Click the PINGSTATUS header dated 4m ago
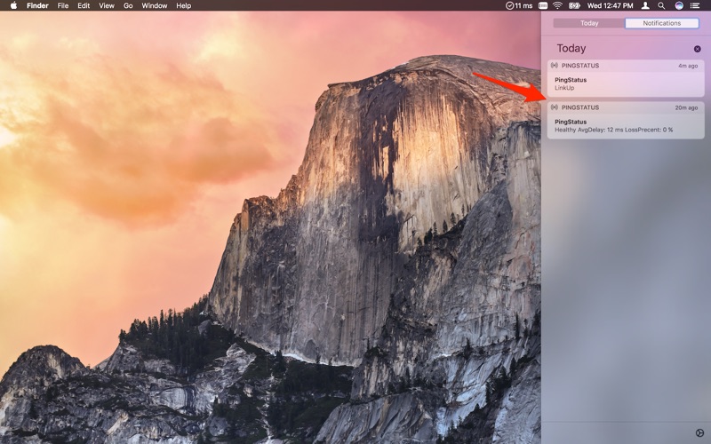711x444 pixels. pyautogui.click(x=626, y=66)
